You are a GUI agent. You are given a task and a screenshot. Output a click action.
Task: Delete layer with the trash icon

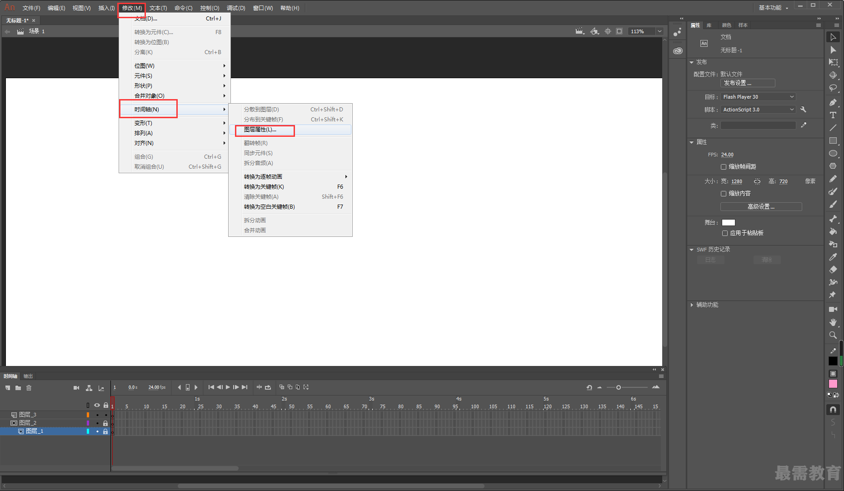click(29, 388)
